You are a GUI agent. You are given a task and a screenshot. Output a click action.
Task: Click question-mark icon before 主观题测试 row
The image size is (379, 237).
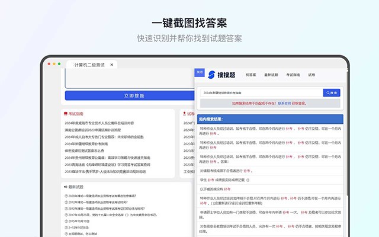click(66, 234)
